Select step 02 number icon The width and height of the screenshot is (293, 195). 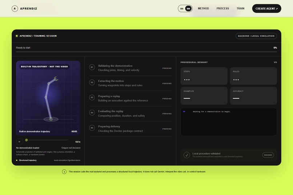pyautogui.click(x=92, y=82)
